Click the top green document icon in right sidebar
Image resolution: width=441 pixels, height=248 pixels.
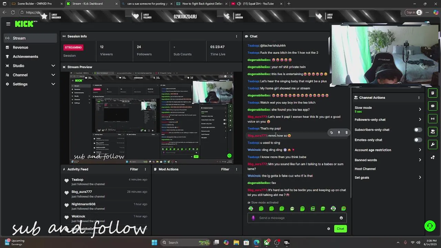click(433, 93)
